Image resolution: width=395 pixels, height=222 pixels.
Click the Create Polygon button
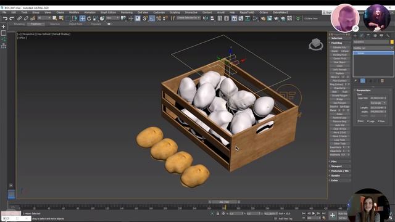coord(339,96)
